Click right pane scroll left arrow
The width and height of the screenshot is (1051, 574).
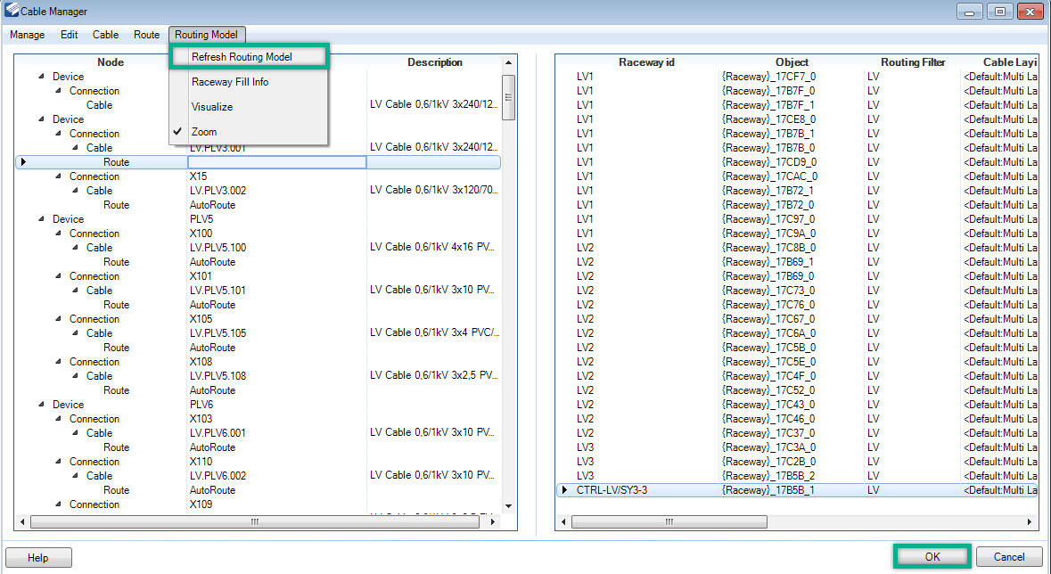[563, 521]
